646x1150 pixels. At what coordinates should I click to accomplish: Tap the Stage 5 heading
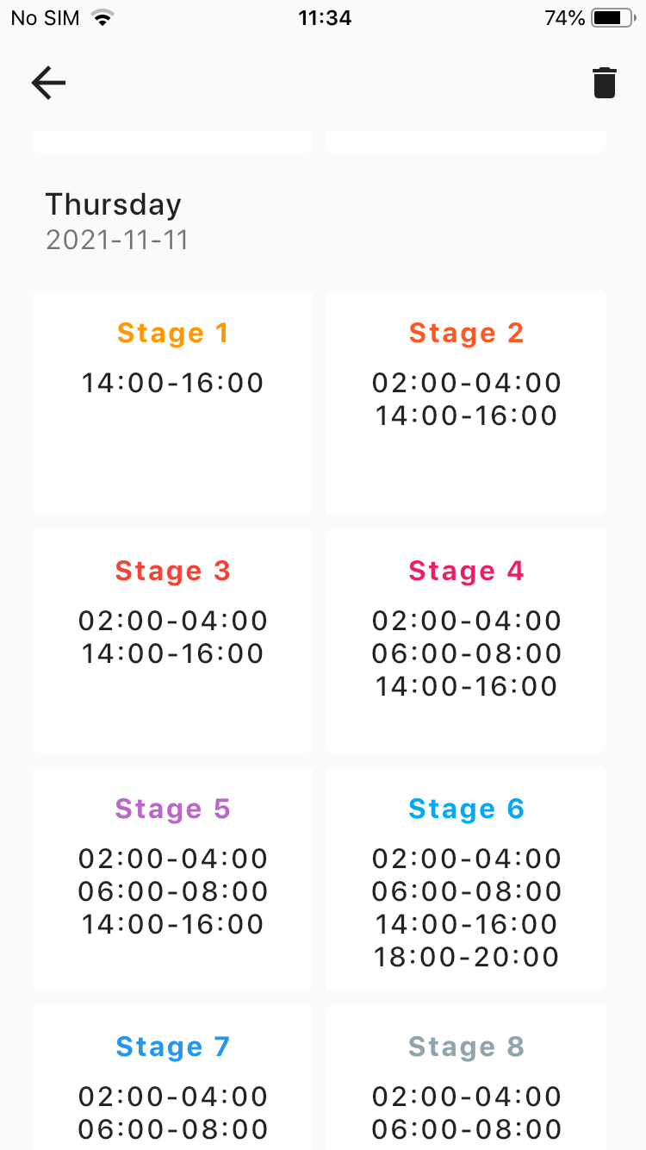(173, 809)
